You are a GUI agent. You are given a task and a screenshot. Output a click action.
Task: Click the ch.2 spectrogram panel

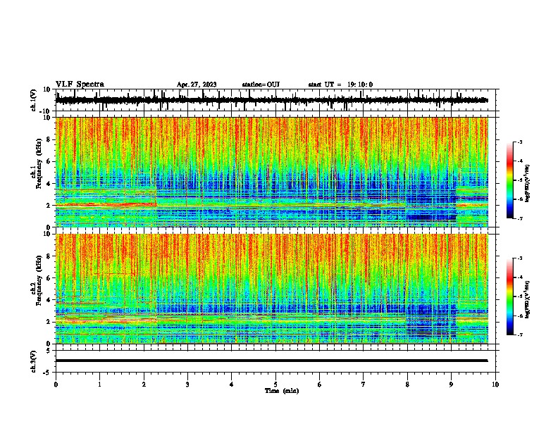271,289
